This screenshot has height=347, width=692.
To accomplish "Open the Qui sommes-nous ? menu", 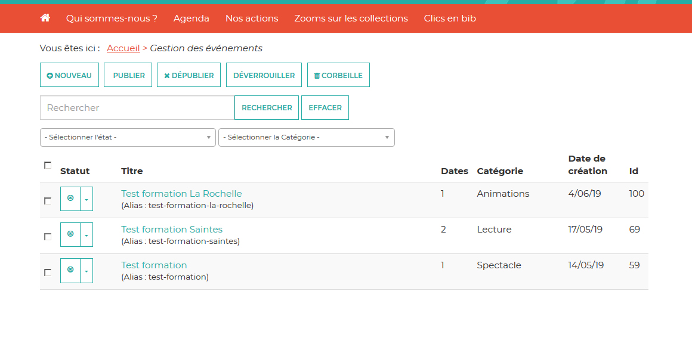I will click(x=112, y=18).
